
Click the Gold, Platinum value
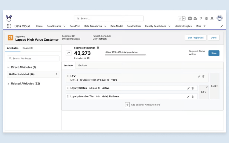tap(111, 96)
